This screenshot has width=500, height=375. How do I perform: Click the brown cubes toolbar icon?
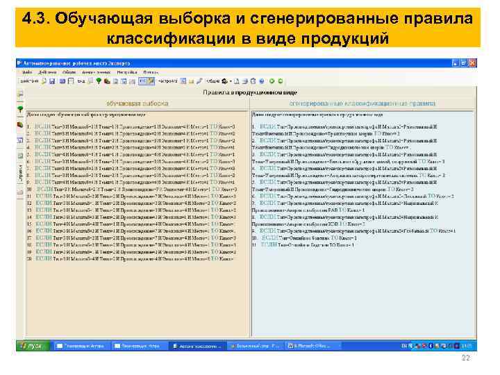(x=107, y=81)
